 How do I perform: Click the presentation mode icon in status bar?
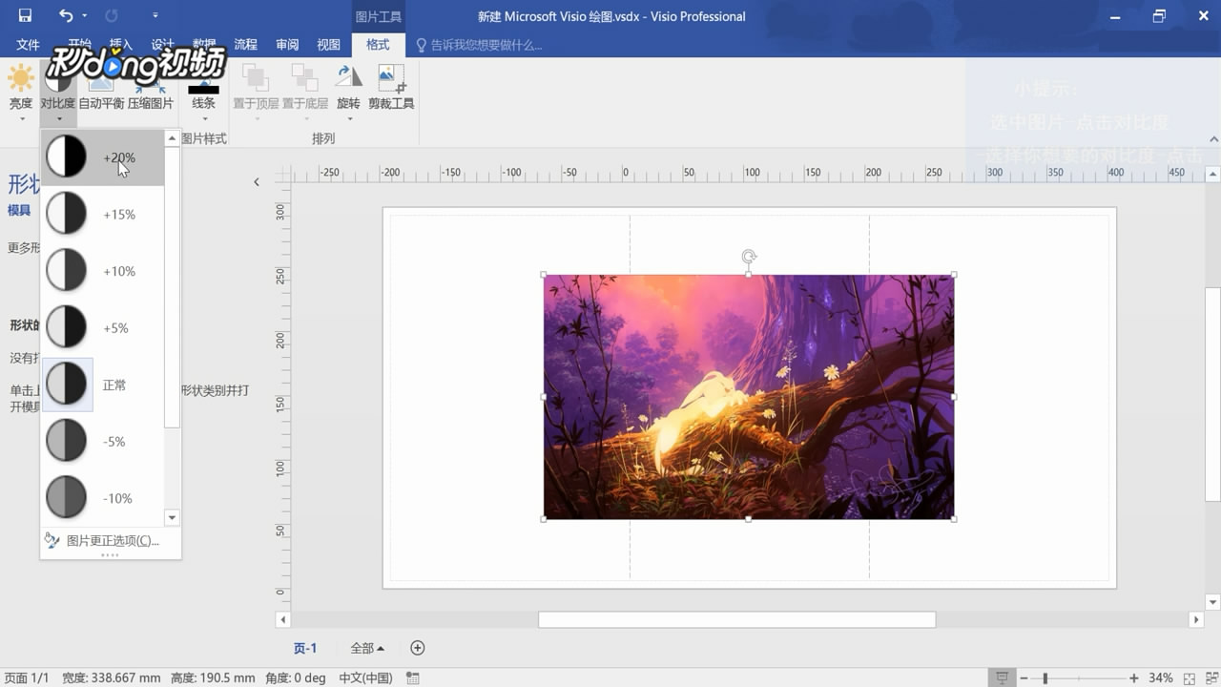pyautogui.click(x=1002, y=678)
